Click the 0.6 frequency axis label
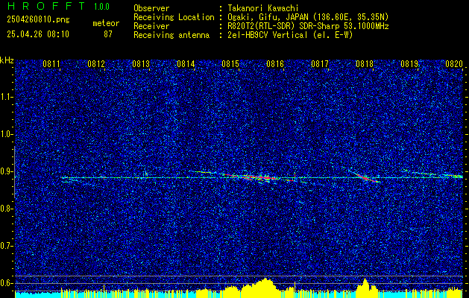The height and width of the screenshot is (298, 469). pyautogui.click(x=7, y=283)
